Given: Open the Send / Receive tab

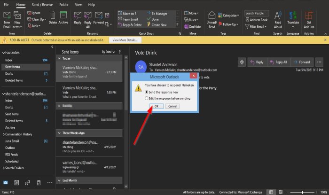Looking at the screenshot, I should [x=42, y=5].
